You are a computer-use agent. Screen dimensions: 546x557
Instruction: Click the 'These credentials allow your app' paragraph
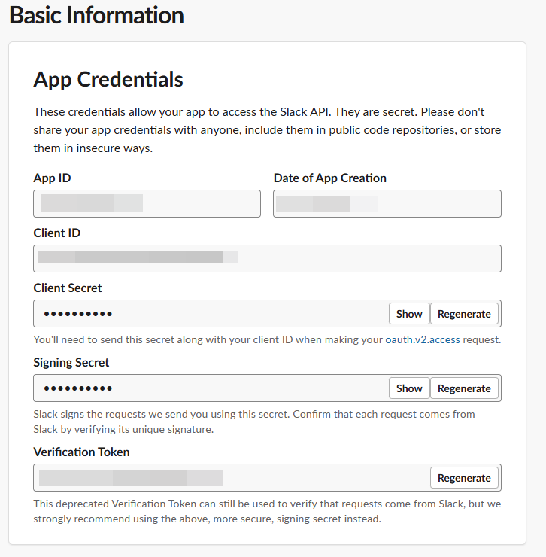(x=267, y=130)
